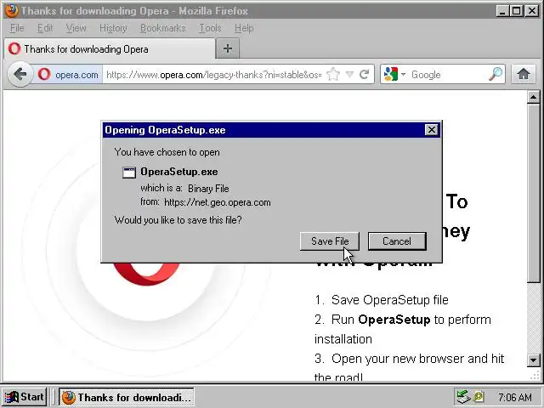The width and height of the screenshot is (544, 408).
Task: Select the Firefox taskbar button
Action: 127,397
